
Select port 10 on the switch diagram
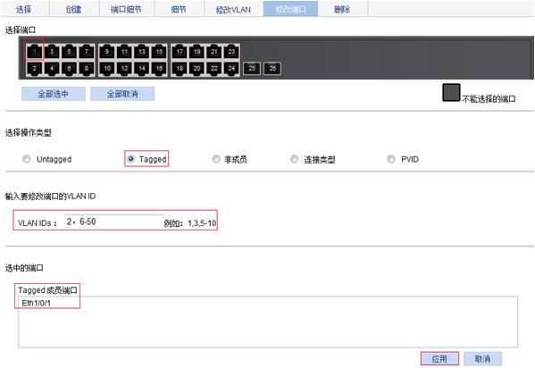tap(107, 68)
